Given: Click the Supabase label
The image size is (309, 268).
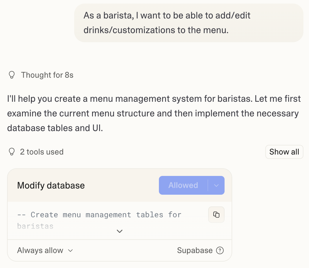Looking at the screenshot, I should tap(195, 250).
